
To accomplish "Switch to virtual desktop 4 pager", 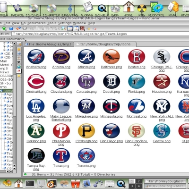I will point(138,186).
